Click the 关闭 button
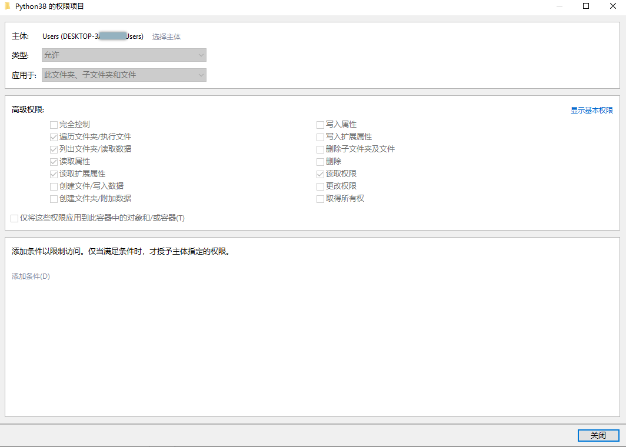The width and height of the screenshot is (626, 447). (598, 435)
